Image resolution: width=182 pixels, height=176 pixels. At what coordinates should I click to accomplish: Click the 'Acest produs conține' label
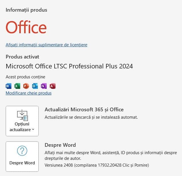[x=25, y=77]
